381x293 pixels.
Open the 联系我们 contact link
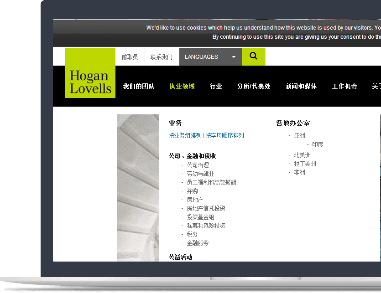click(162, 57)
